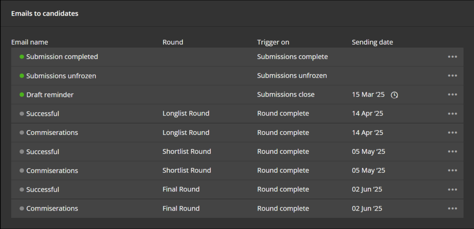Click the Email name column header

30,42
